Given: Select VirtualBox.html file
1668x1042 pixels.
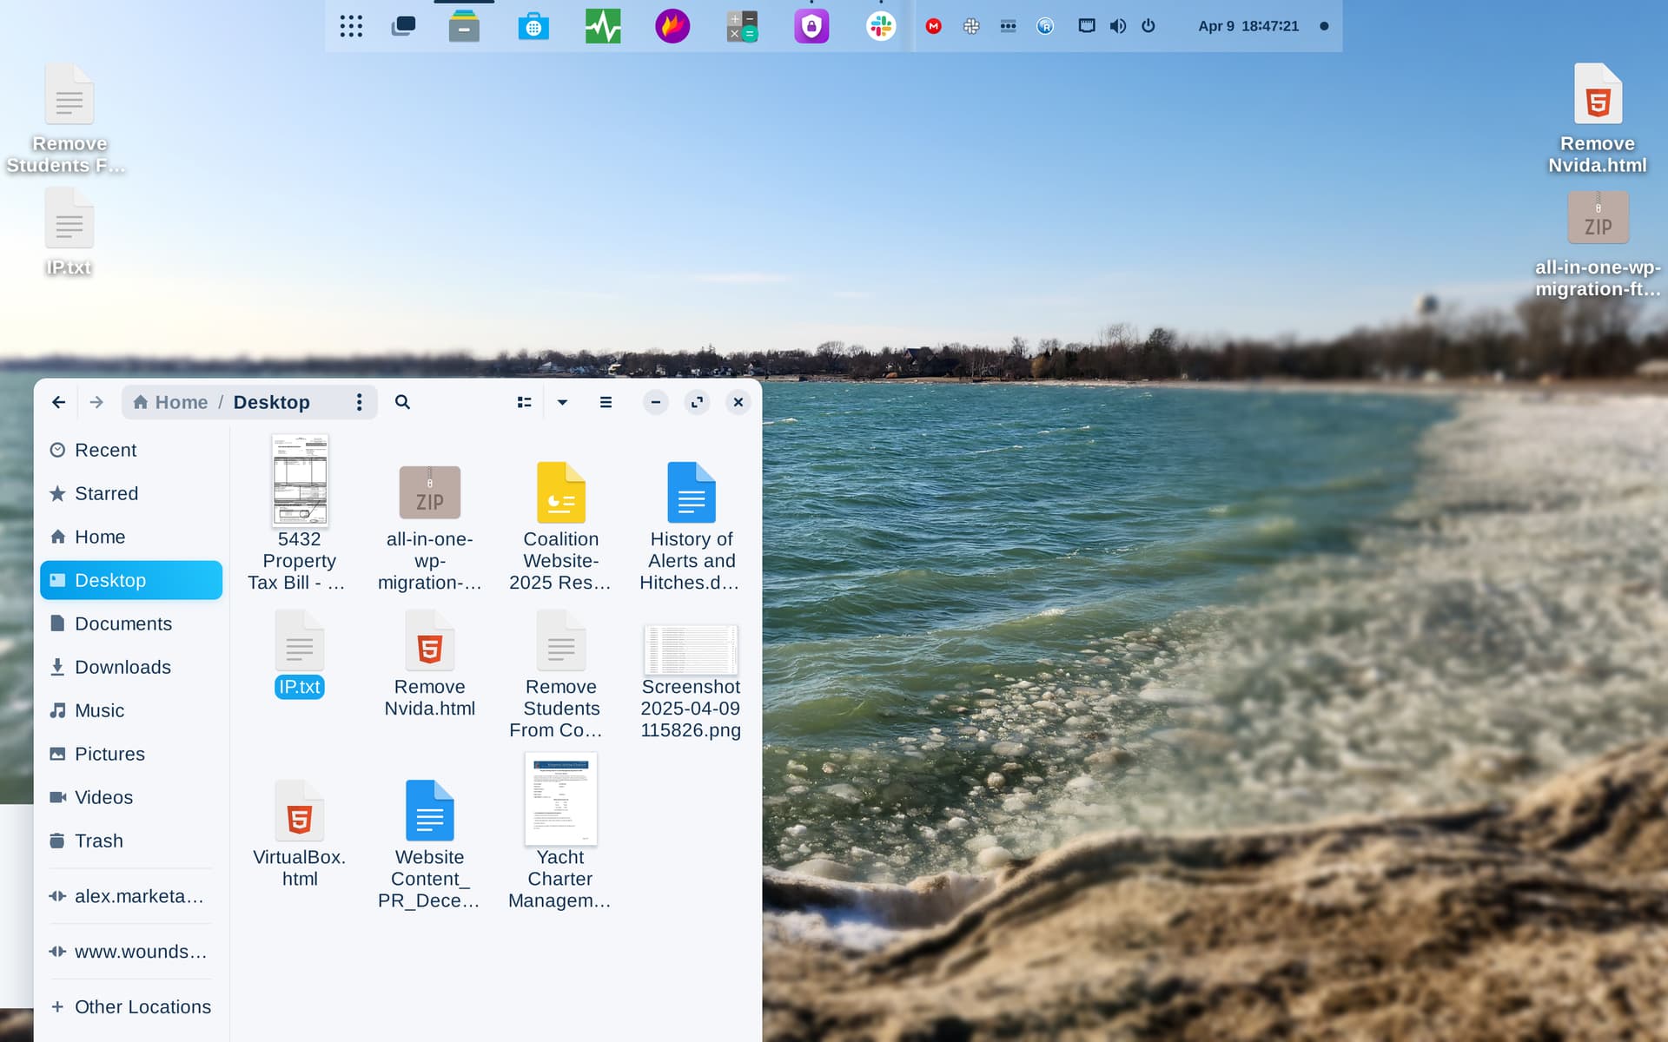Looking at the screenshot, I should click(x=300, y=834).
